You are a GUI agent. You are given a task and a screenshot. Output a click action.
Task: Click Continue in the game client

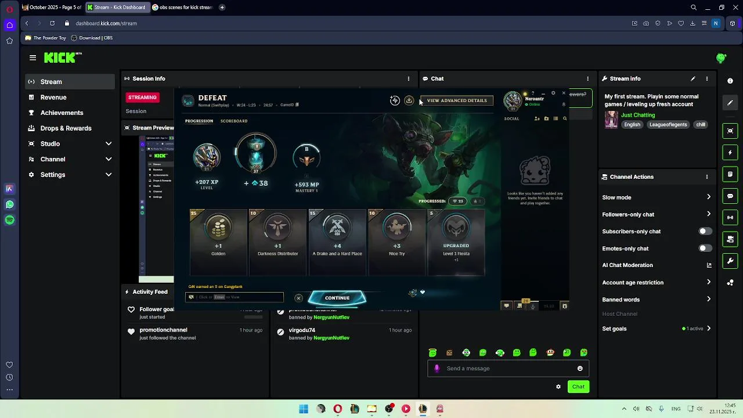click(x=337, y=298)
